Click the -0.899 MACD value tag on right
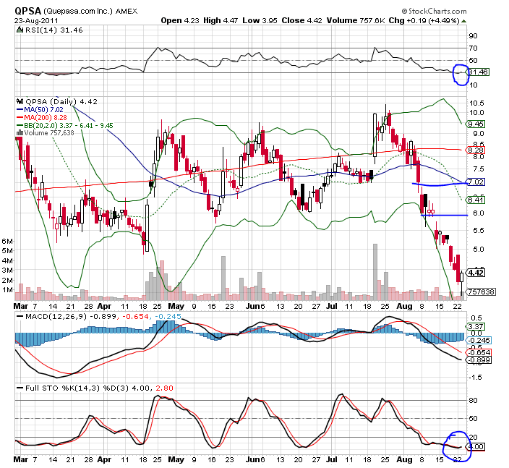The image size is (509, 468). click(x=476, y=359)
